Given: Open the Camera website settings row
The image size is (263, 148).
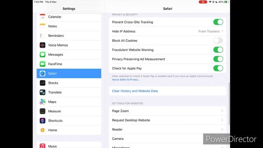Looking at the screenshot, I should coord(168,139).
